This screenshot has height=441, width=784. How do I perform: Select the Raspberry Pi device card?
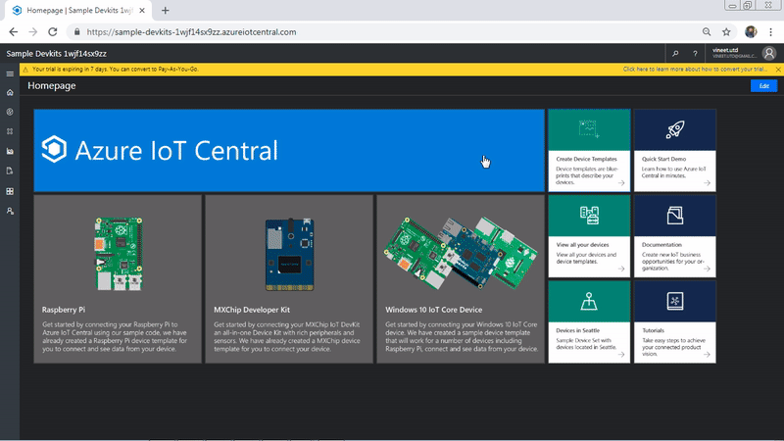(x=118, y=279)
